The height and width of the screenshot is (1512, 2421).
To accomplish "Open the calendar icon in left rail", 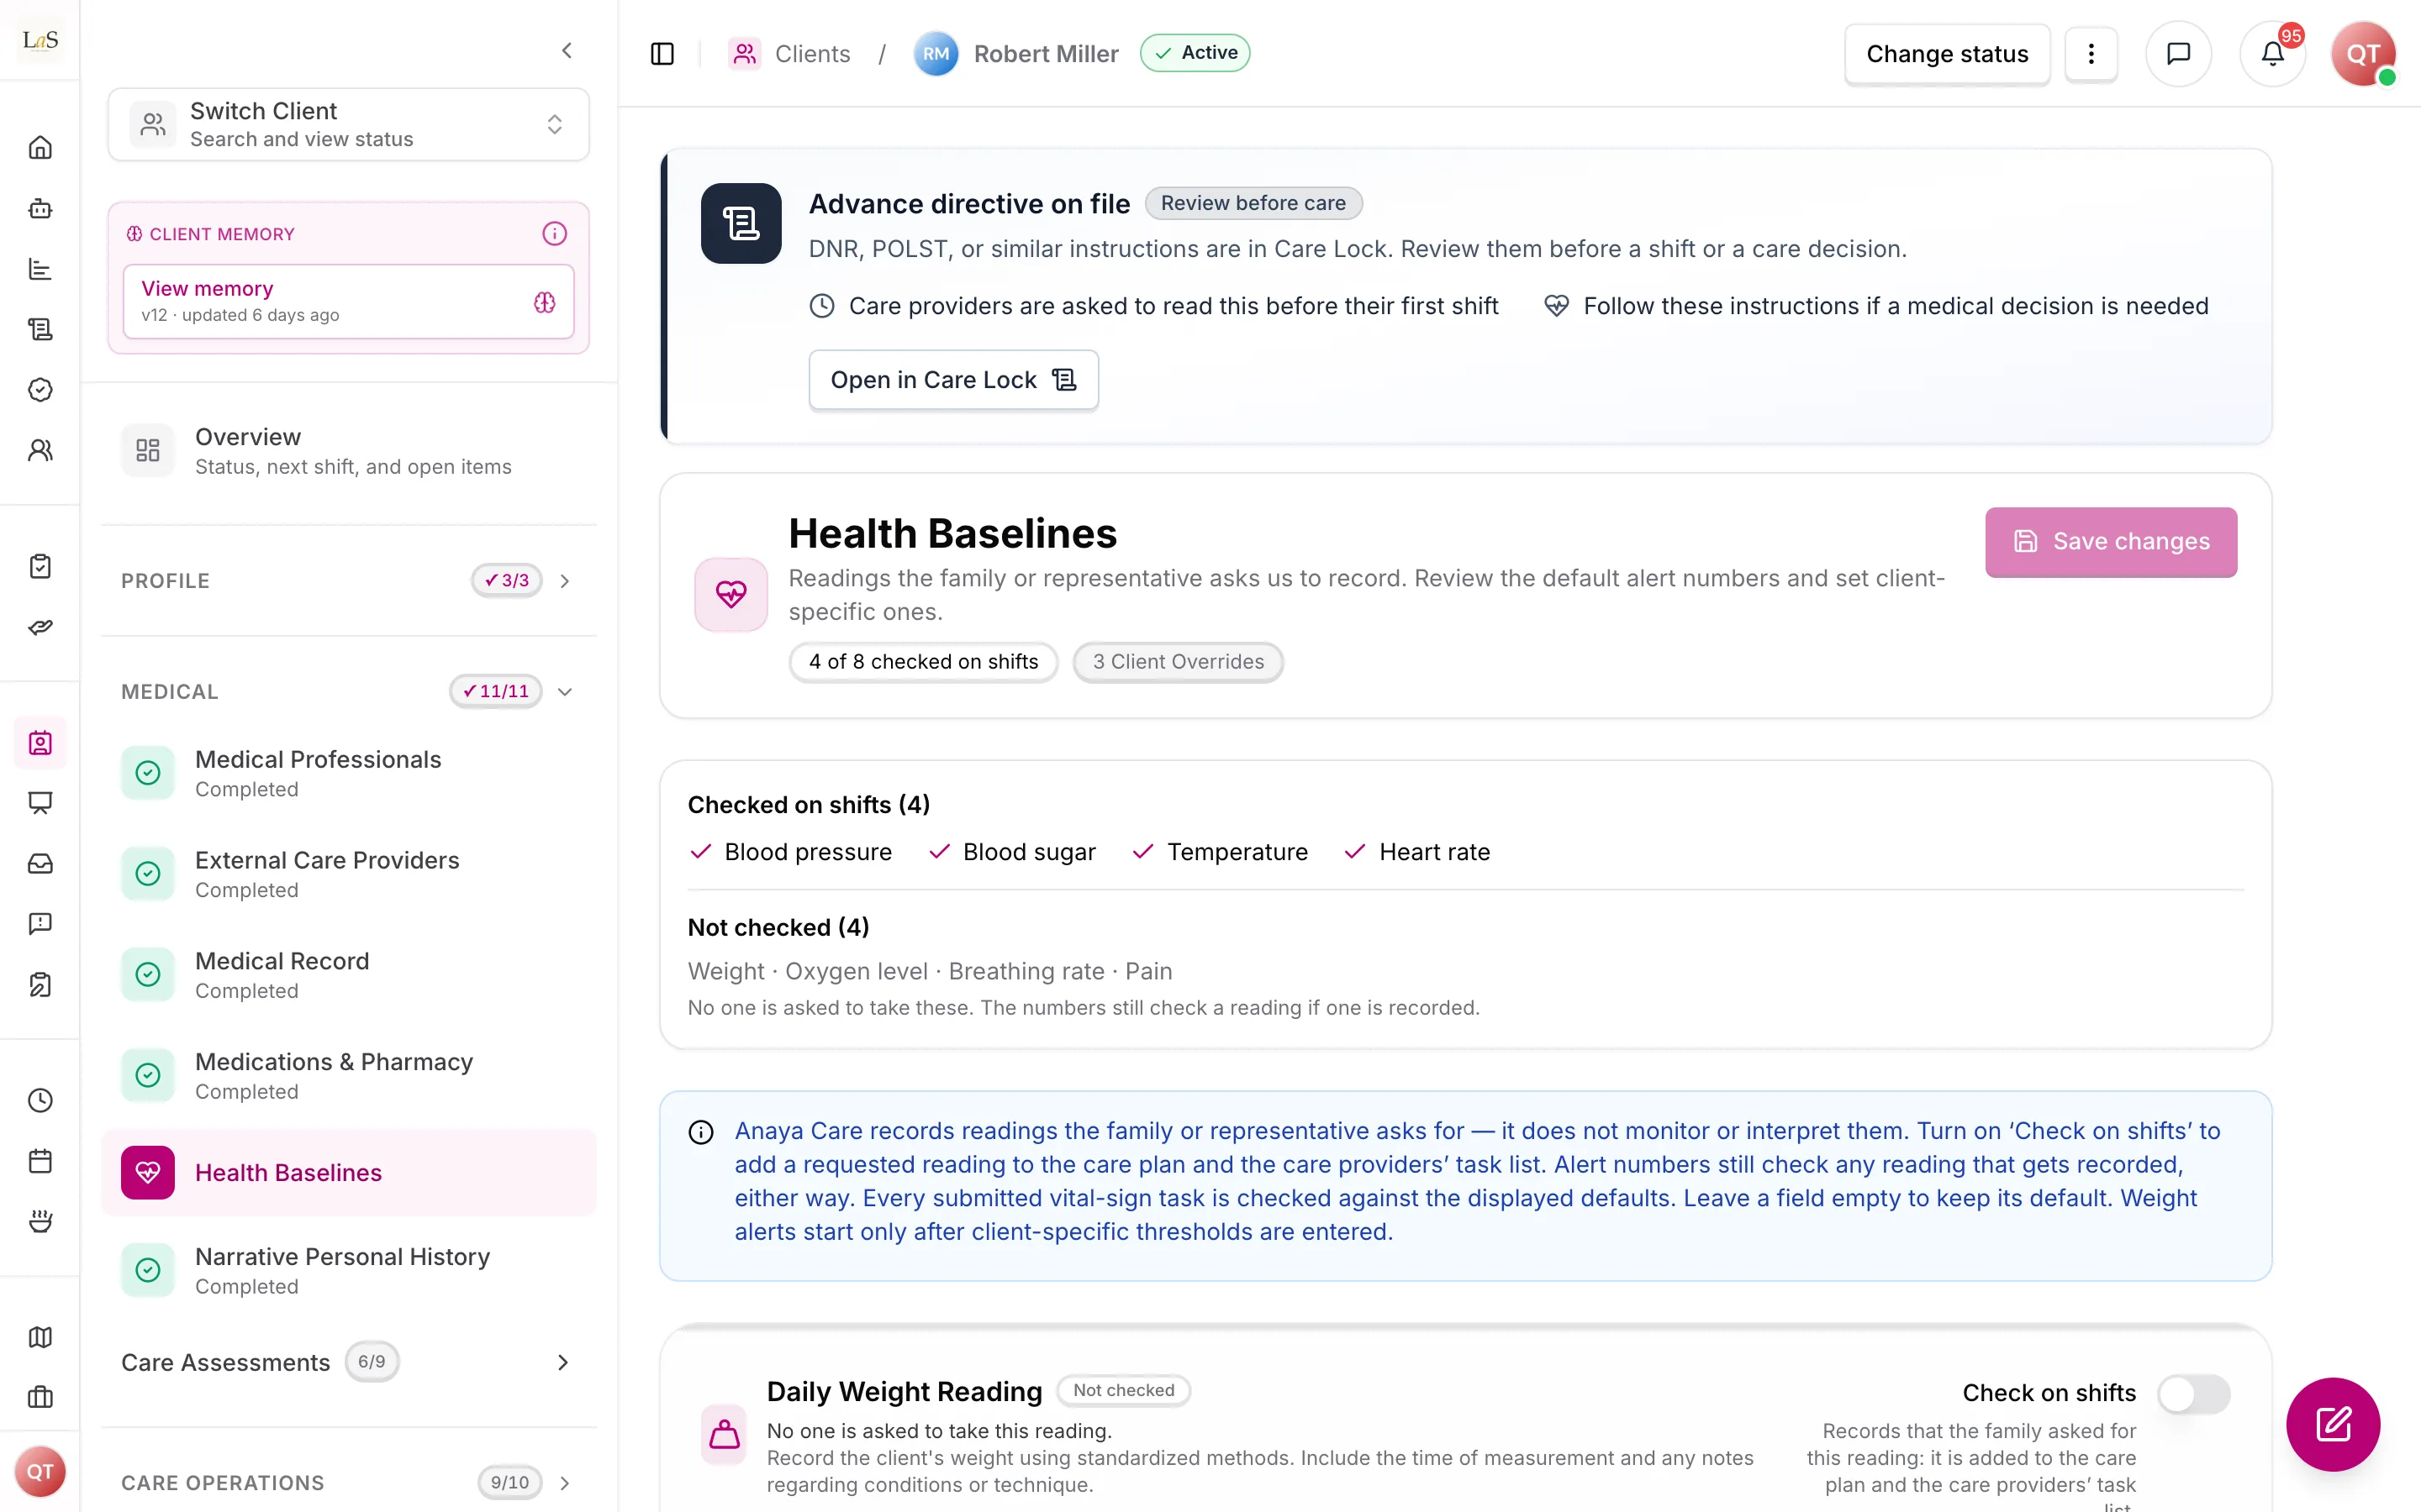I will tap(40, 1161).
